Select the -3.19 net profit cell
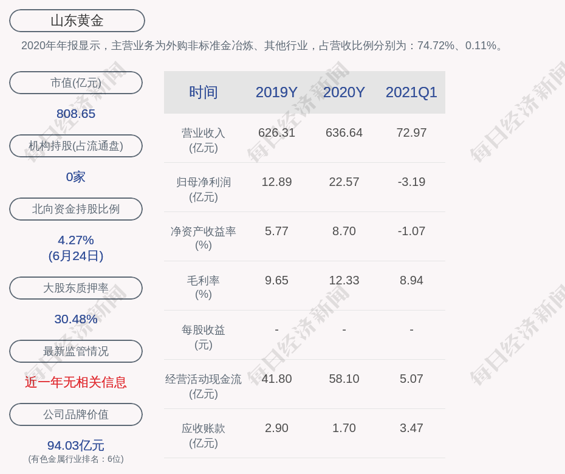Viewport: 565px width, 474px height. click(x=411, y=182)
